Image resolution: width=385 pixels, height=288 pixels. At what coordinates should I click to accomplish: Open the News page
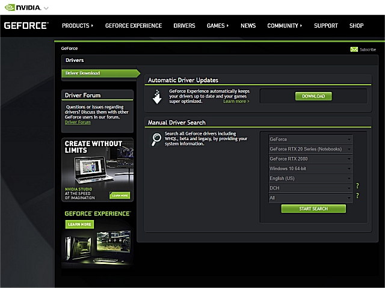[x=248, y=25]
